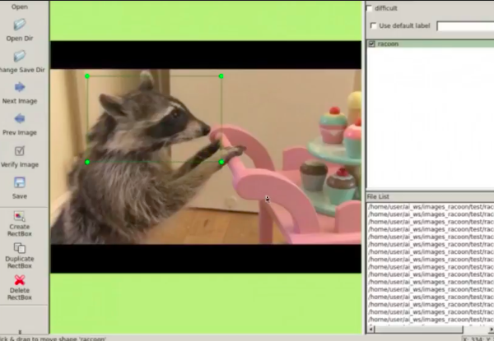Select the Create RectBox tool
Image resolution: width=494 pixels, height=341 pixels.
coord(20,223)
